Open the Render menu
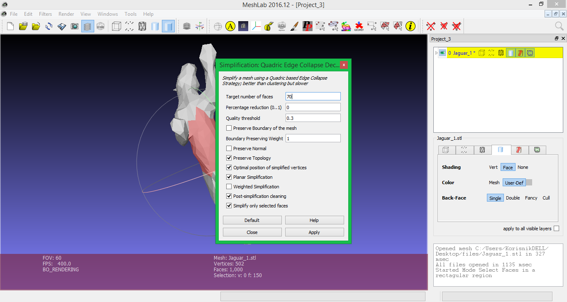 click(66, 14)
